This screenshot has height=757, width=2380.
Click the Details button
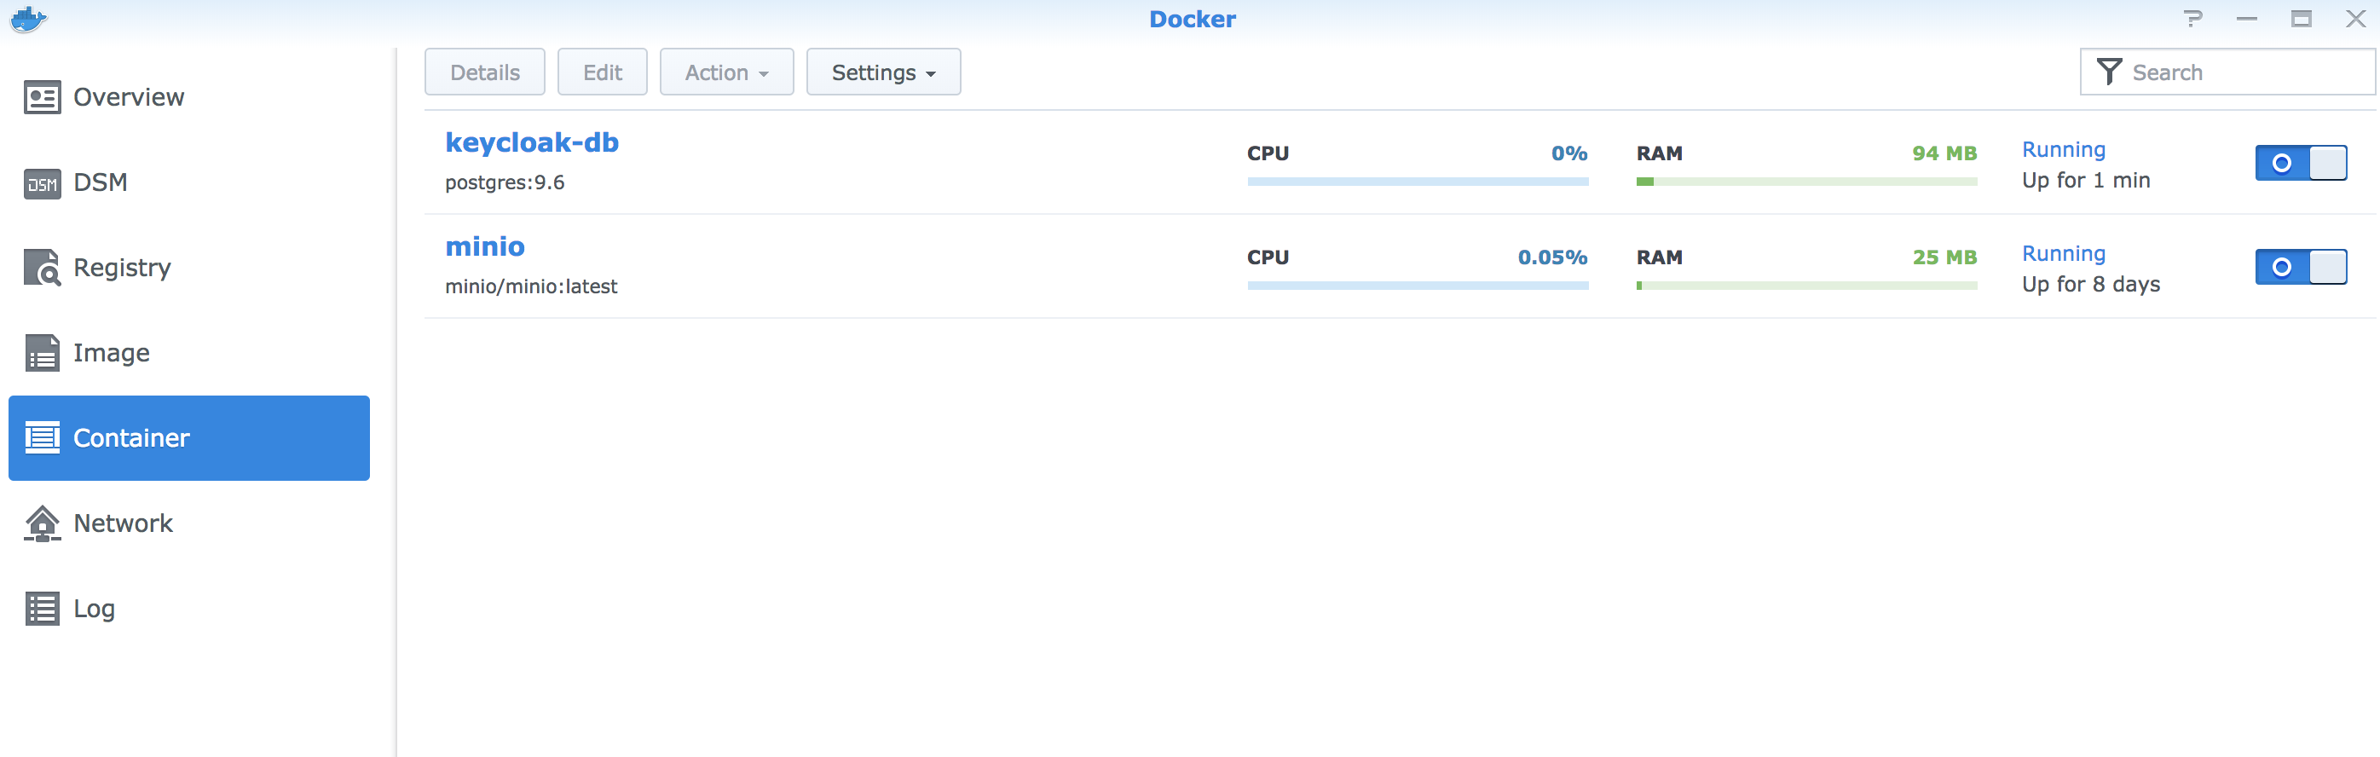coord(484,72)
